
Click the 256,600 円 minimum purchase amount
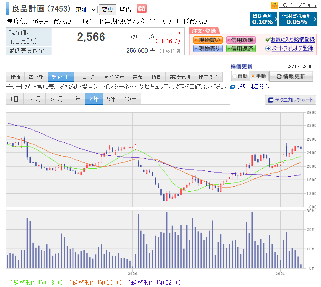pos(141,51)
